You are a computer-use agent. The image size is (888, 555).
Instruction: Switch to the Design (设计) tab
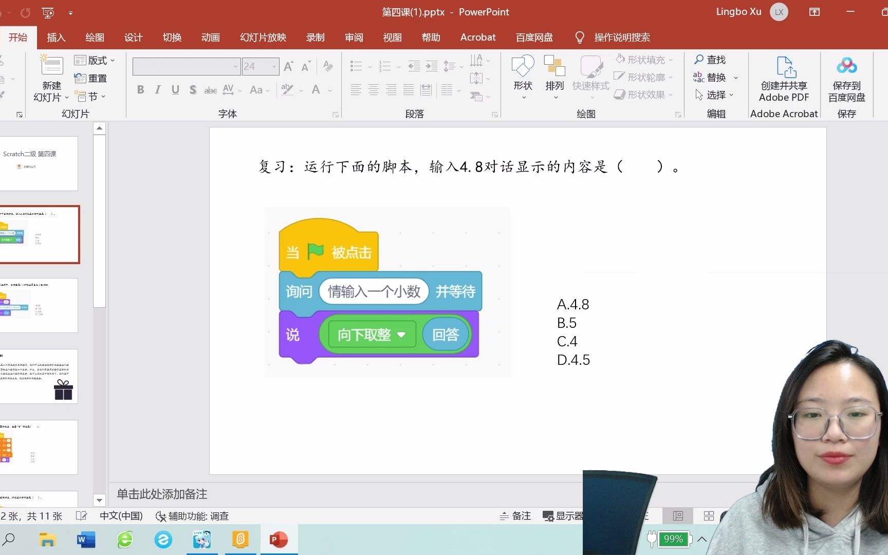(133, 38)
